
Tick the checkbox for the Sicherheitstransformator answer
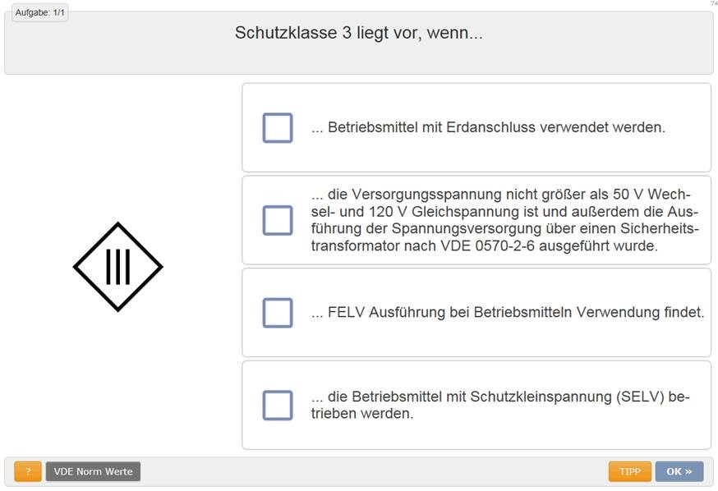click(277, 220)
